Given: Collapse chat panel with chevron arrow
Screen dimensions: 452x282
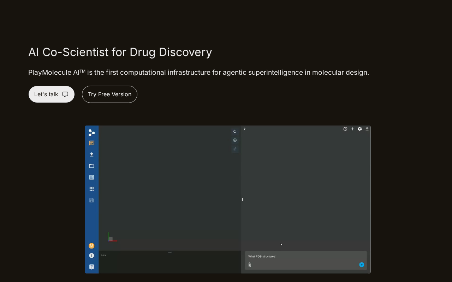Looking at the screenshot, I should coord(245,129).
